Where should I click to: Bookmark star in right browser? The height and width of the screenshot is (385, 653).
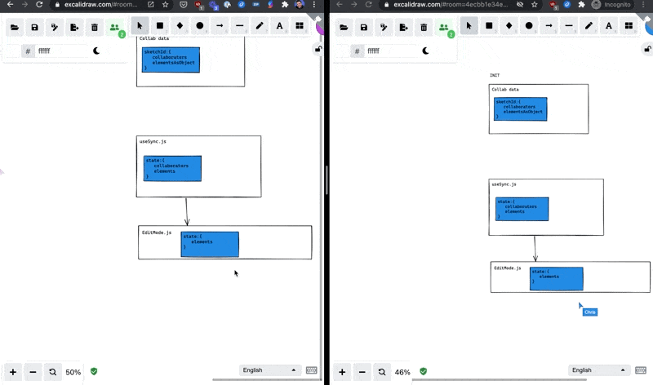[x=535, y=5]
